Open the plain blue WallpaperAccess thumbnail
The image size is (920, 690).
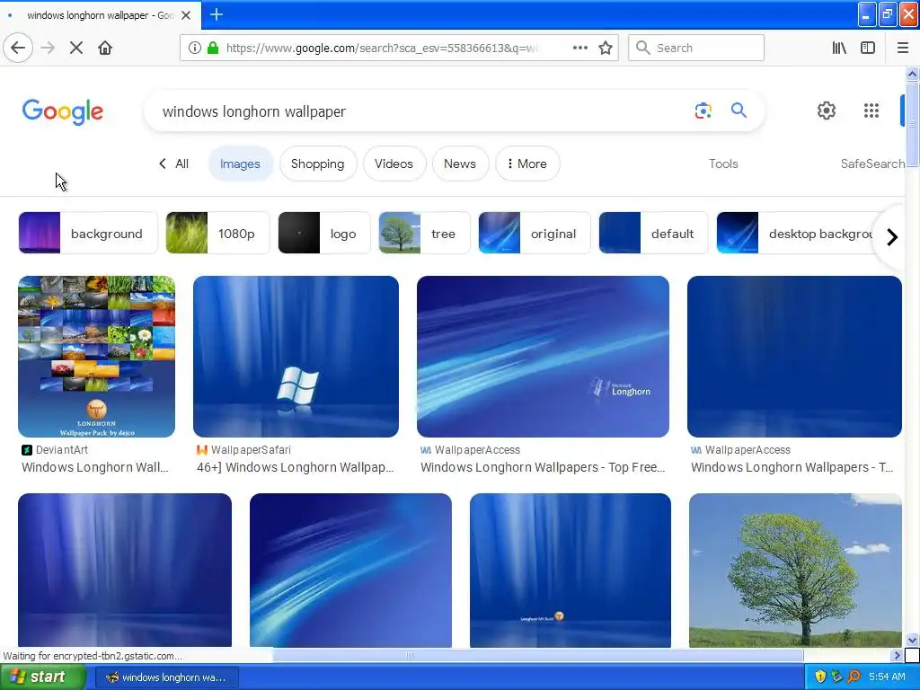click(x=794, y=356)
